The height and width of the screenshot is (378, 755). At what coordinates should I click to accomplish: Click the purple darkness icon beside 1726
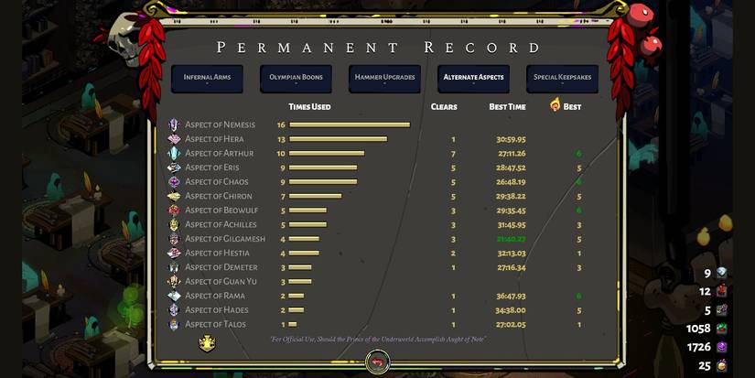pyautogui.click(x=721, y=347)
